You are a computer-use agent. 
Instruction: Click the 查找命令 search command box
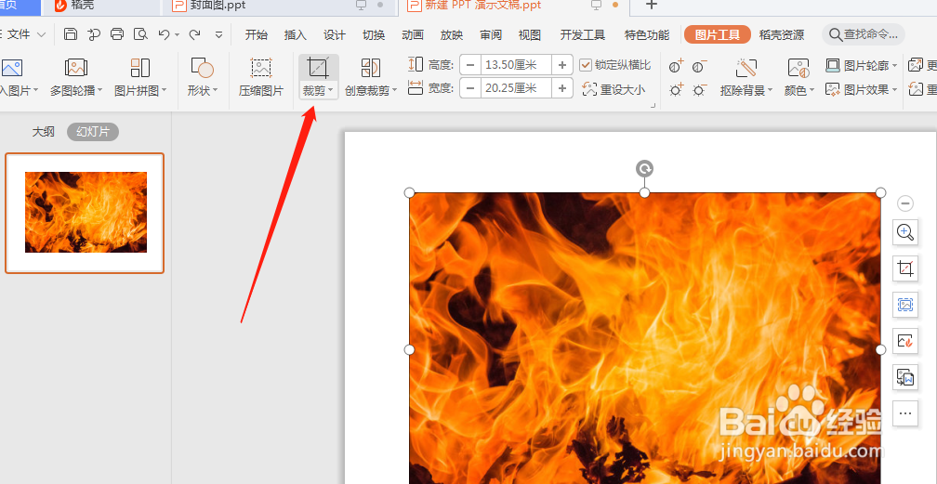864,34
